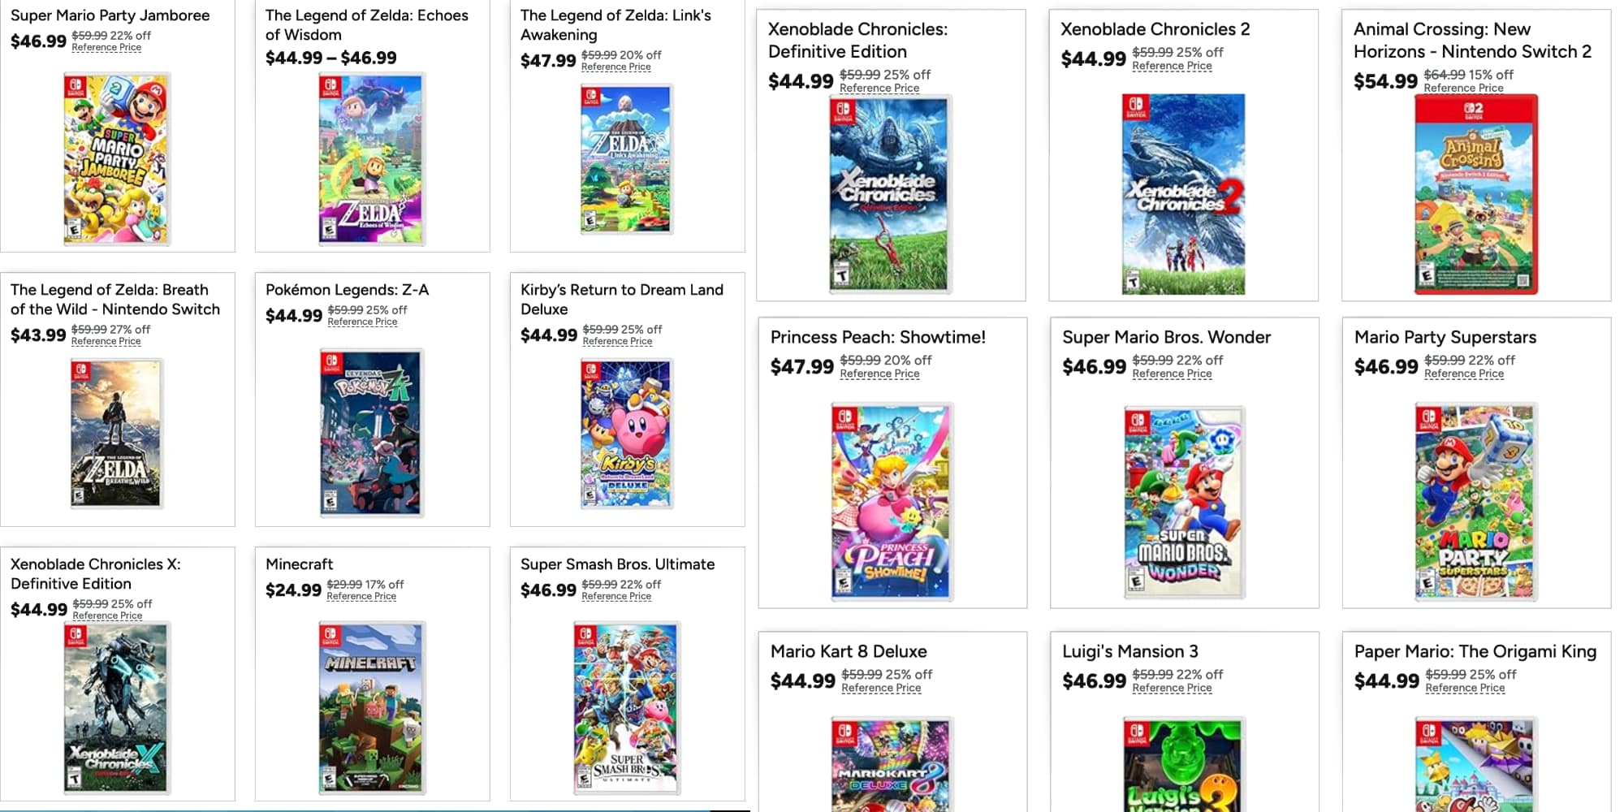
Task: Open The Legend of Zelda: Echoes of Wisdom title
Action: (366, 25)
